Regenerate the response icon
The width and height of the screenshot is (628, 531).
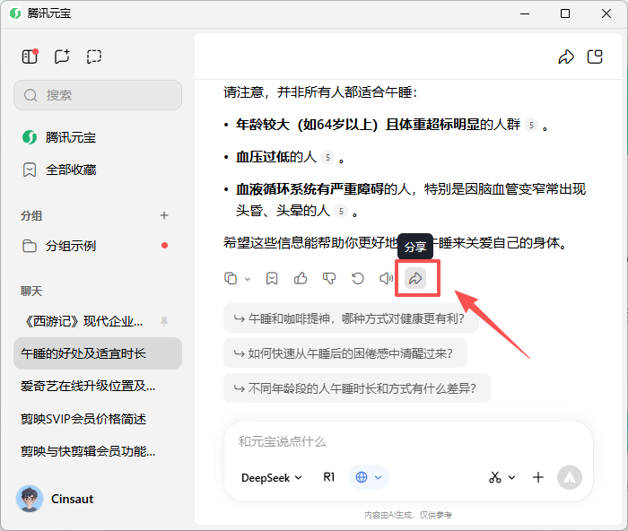(x=358, y=278)
